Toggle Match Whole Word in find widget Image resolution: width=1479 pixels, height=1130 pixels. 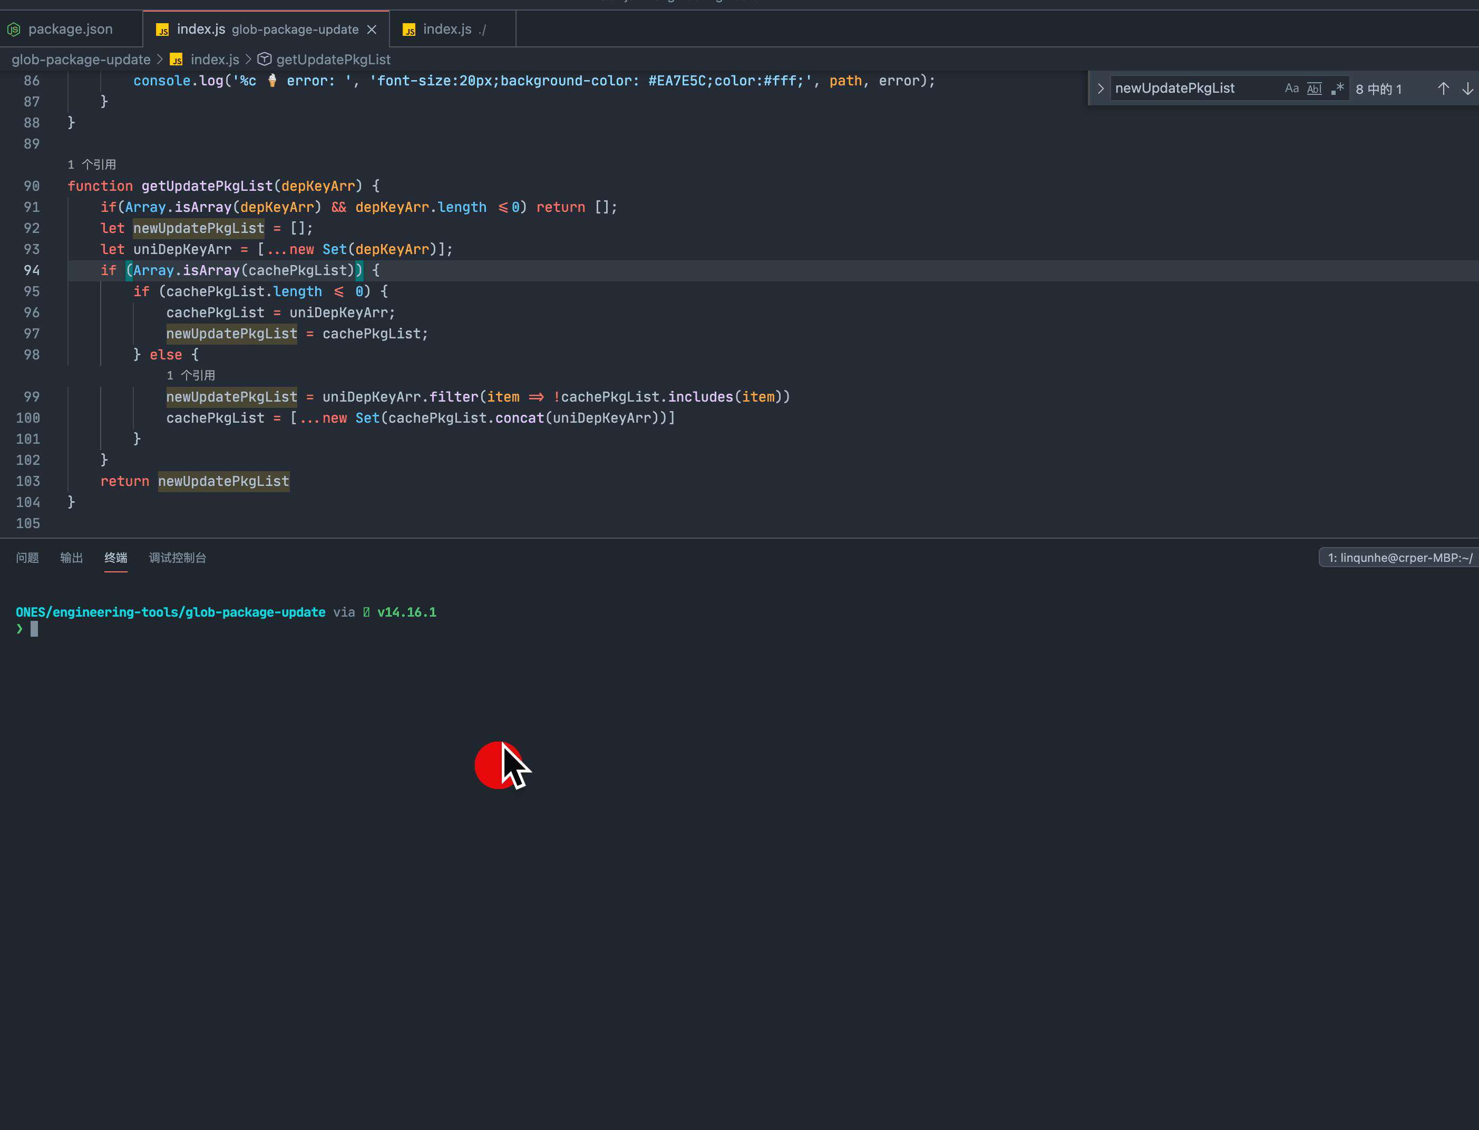[x=1314, y=88]
